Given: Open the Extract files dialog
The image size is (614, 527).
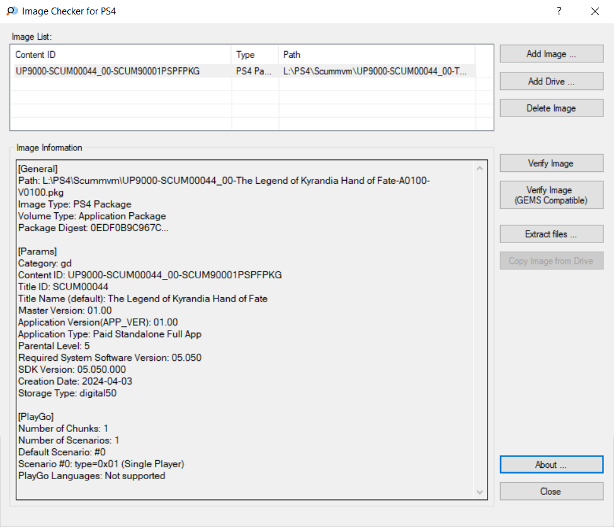Looking at the screenshot, I should (552, 234).
